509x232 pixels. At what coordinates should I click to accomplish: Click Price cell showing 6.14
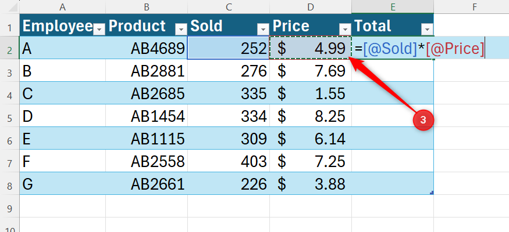(x=310, y=138)
